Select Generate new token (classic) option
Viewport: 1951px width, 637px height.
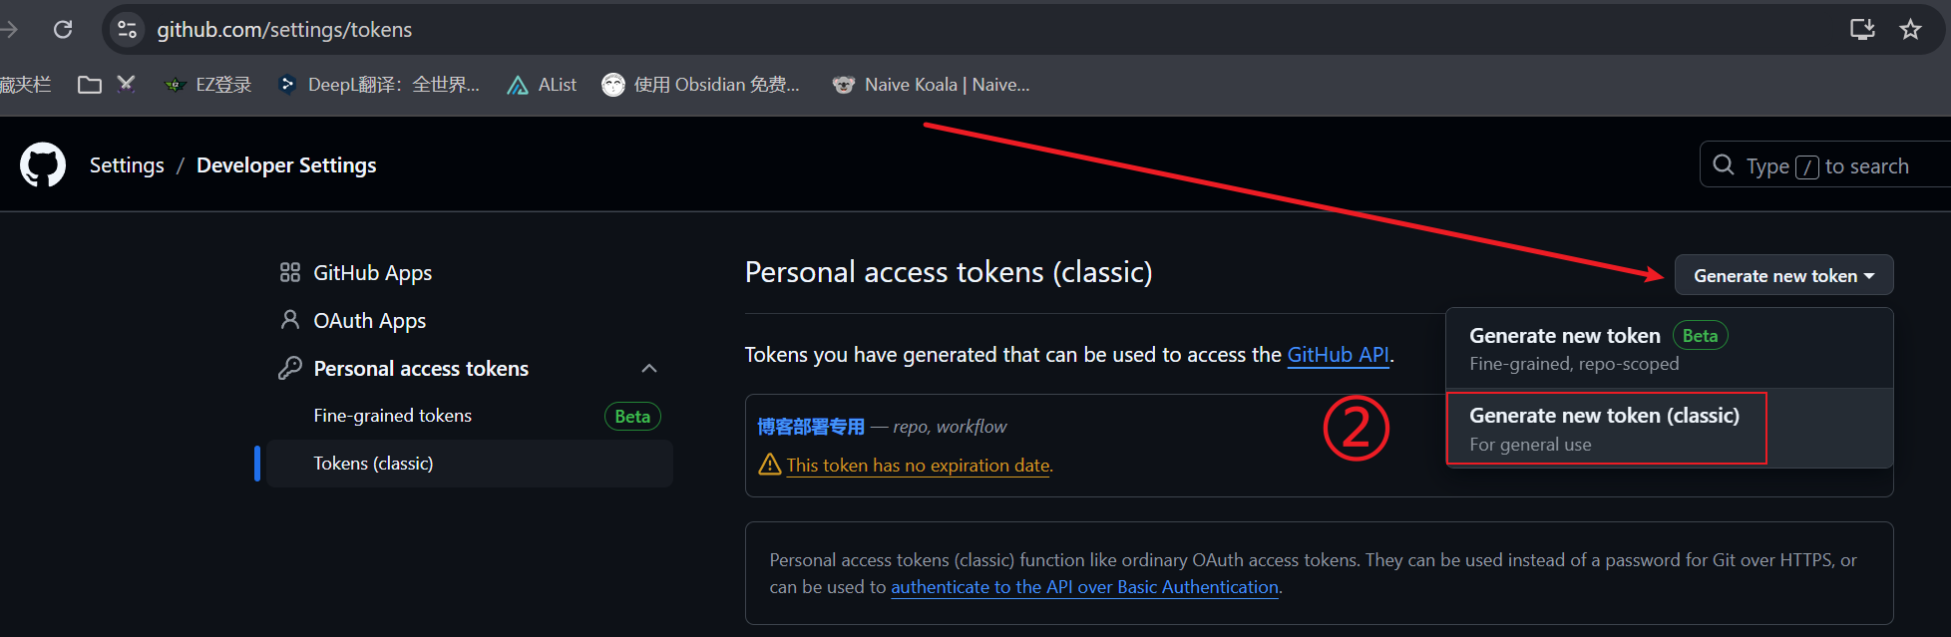1604,428
